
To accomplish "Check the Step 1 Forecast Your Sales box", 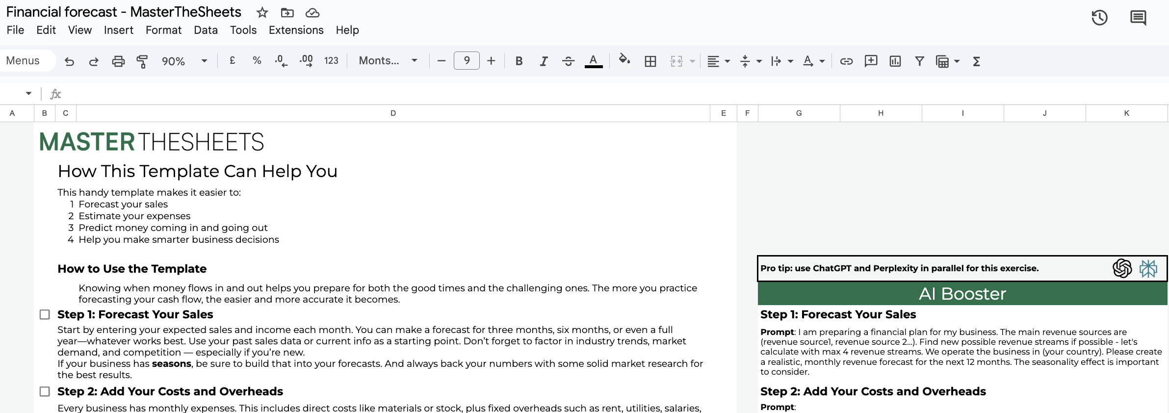I will [x=45, y=314].
